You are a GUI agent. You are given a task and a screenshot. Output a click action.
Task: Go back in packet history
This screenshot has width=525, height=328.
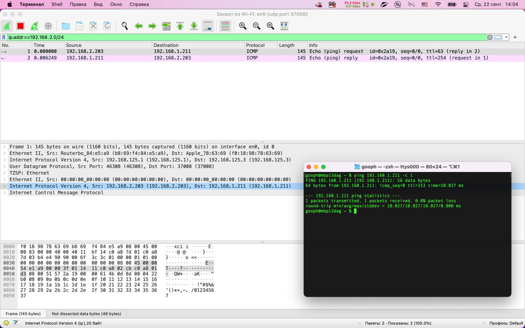[x=139, y=26]
